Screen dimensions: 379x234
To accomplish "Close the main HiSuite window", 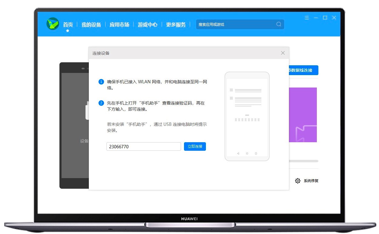I will [x=334, y=18].
